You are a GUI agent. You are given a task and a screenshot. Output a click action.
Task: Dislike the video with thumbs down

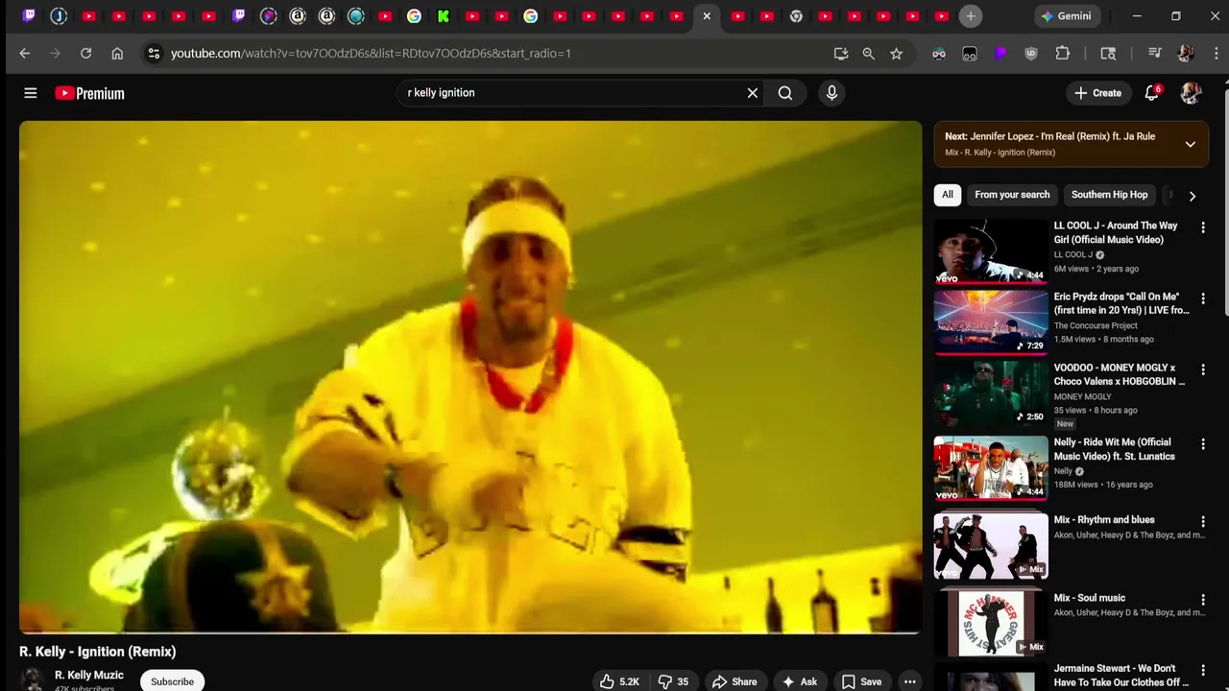click(673, 681)
